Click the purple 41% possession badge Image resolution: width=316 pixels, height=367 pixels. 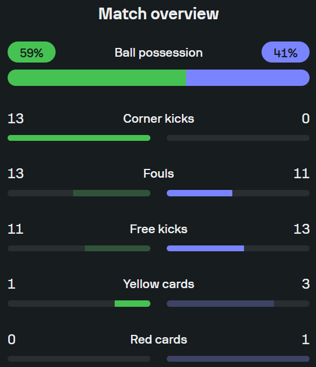286,52
